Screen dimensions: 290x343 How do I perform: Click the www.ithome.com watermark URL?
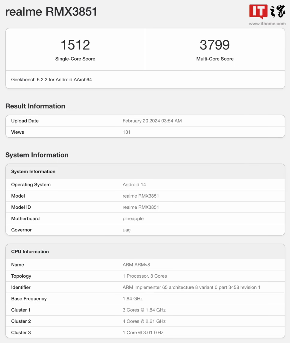pyautogui.click(x=267, y=24)
